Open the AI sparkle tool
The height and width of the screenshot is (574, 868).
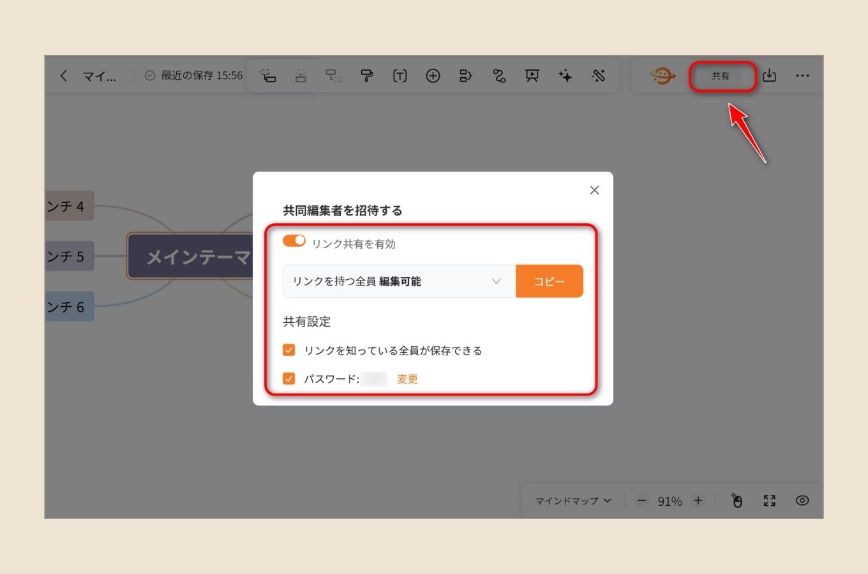point(565,76)
